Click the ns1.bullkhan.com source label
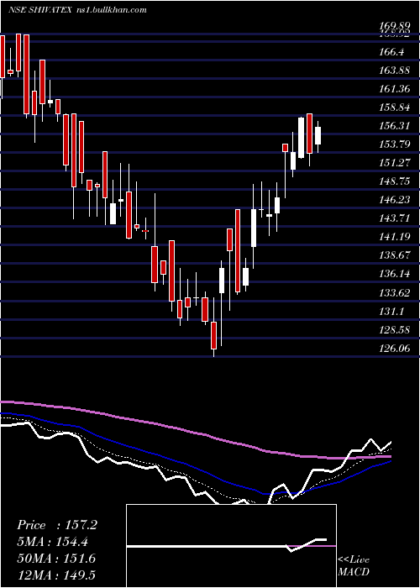The width and height of the screenshot is (420, 588). [x=110, y=10]
